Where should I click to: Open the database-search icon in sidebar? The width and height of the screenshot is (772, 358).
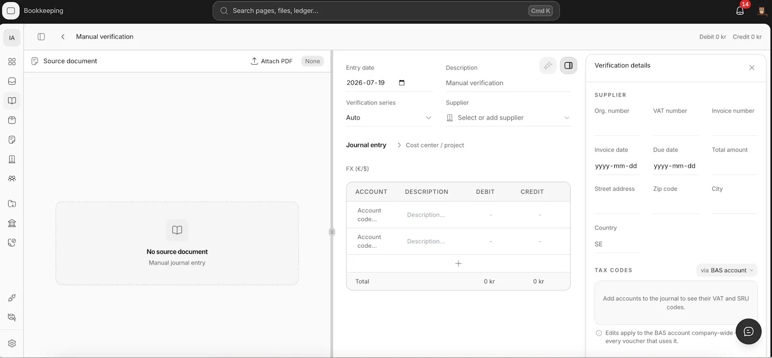[12, 317]
